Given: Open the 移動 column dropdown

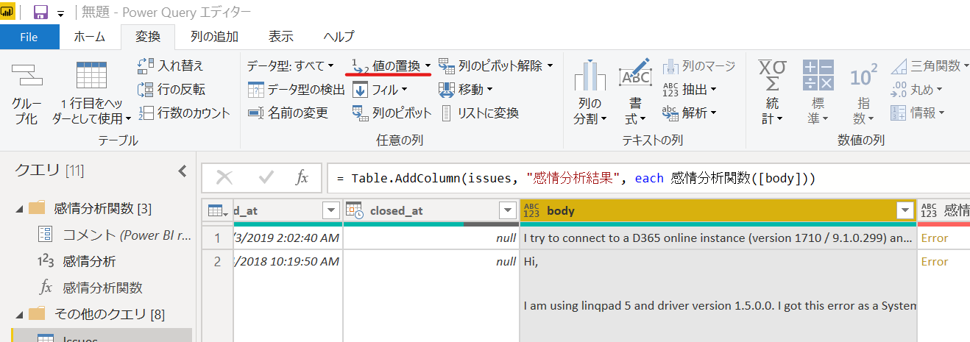Looking at the screenshot, I should 466,90.
